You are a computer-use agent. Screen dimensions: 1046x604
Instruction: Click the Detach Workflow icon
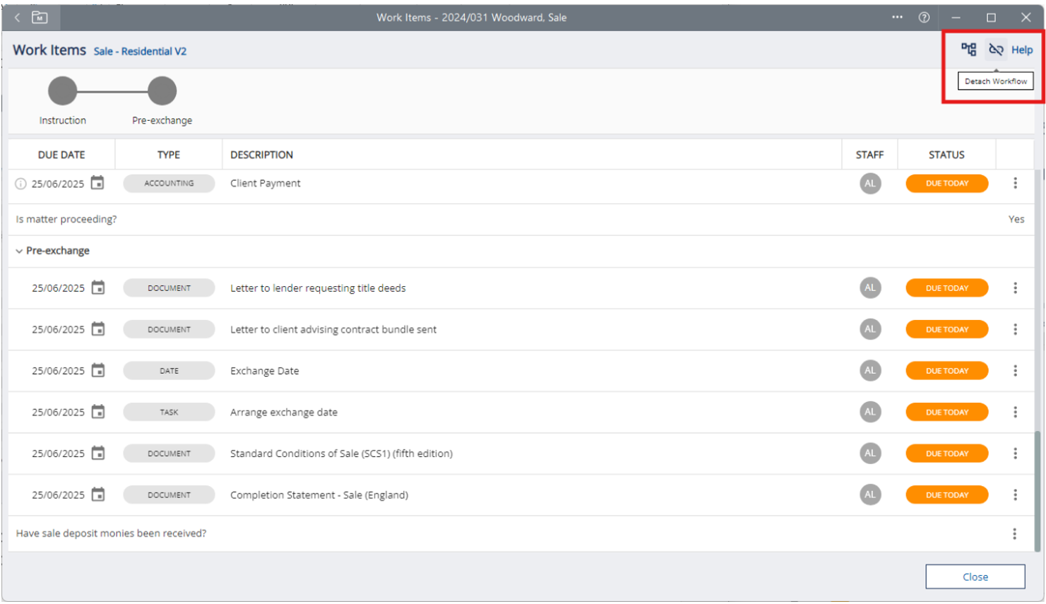[996, 49]
